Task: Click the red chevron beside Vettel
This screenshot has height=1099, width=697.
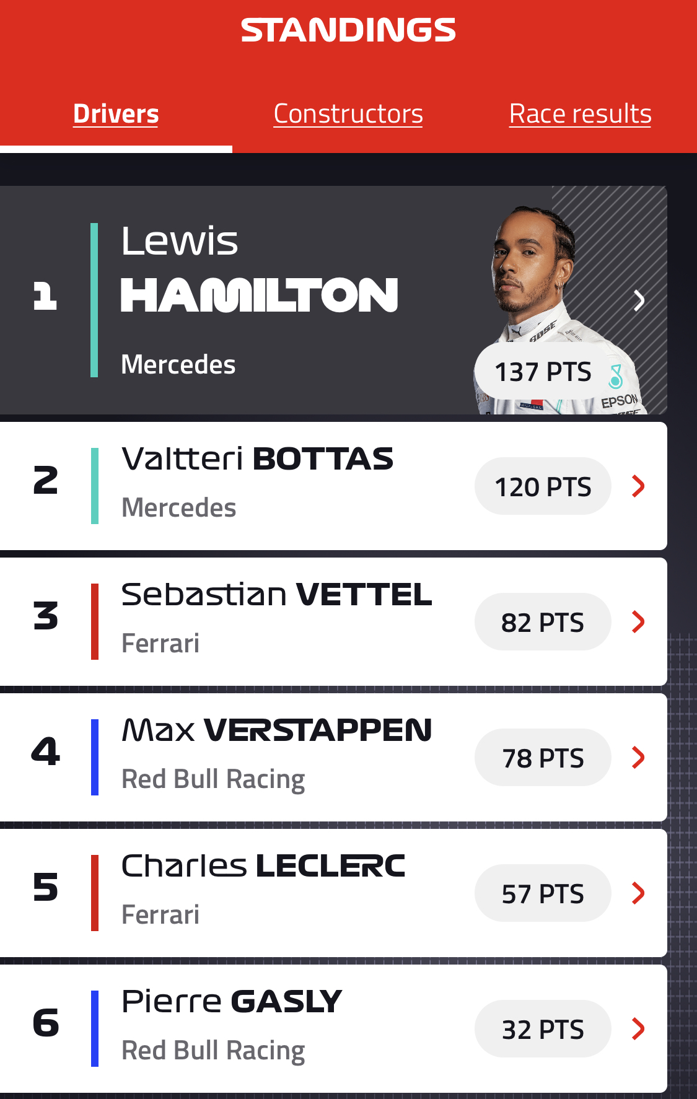Action: click(638, 622)
